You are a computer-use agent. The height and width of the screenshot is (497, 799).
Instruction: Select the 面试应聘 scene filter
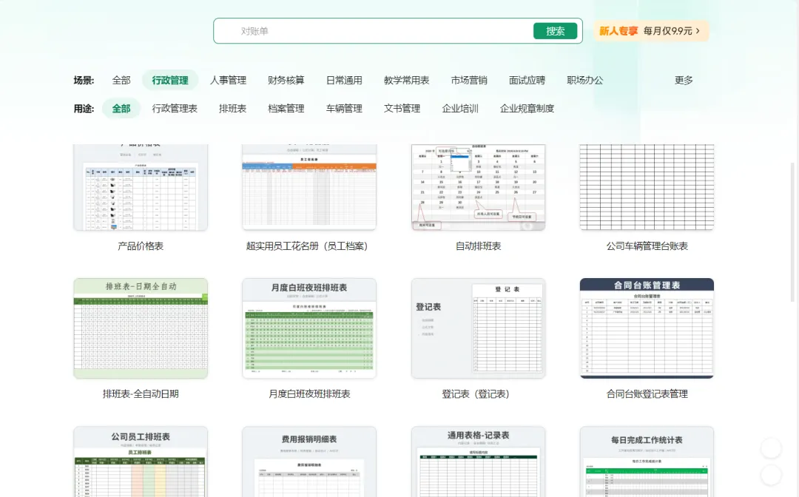527,81
